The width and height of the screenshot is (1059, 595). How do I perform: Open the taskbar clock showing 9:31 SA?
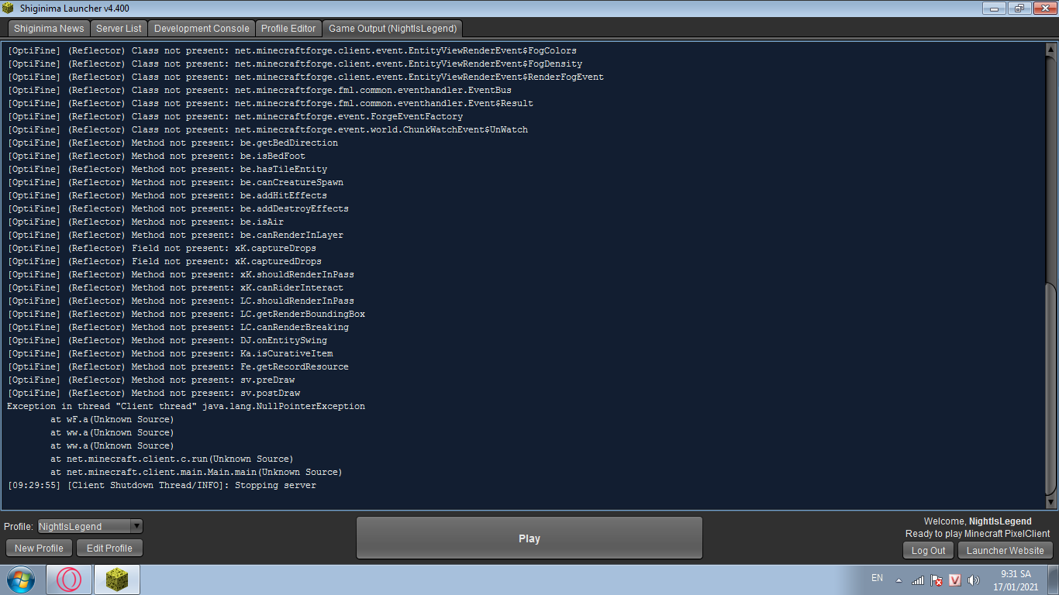(x=1016, y=580)
